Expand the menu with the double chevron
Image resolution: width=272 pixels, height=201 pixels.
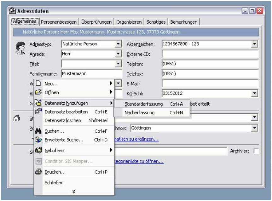point(74,191)
